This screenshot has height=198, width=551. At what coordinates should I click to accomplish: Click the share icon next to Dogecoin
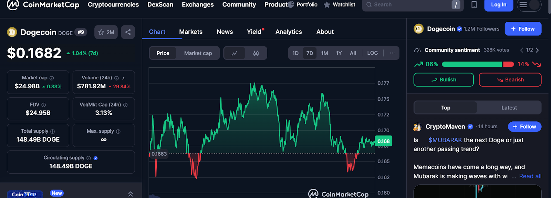click(x=128, y=32)
